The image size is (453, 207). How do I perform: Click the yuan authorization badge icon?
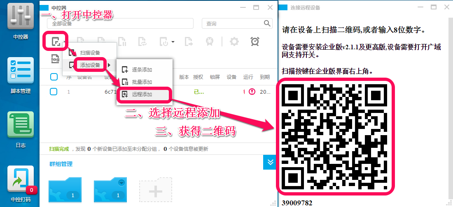210,42
